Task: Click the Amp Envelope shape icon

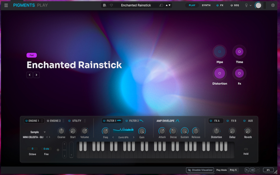Action: [x=177, y=121]
